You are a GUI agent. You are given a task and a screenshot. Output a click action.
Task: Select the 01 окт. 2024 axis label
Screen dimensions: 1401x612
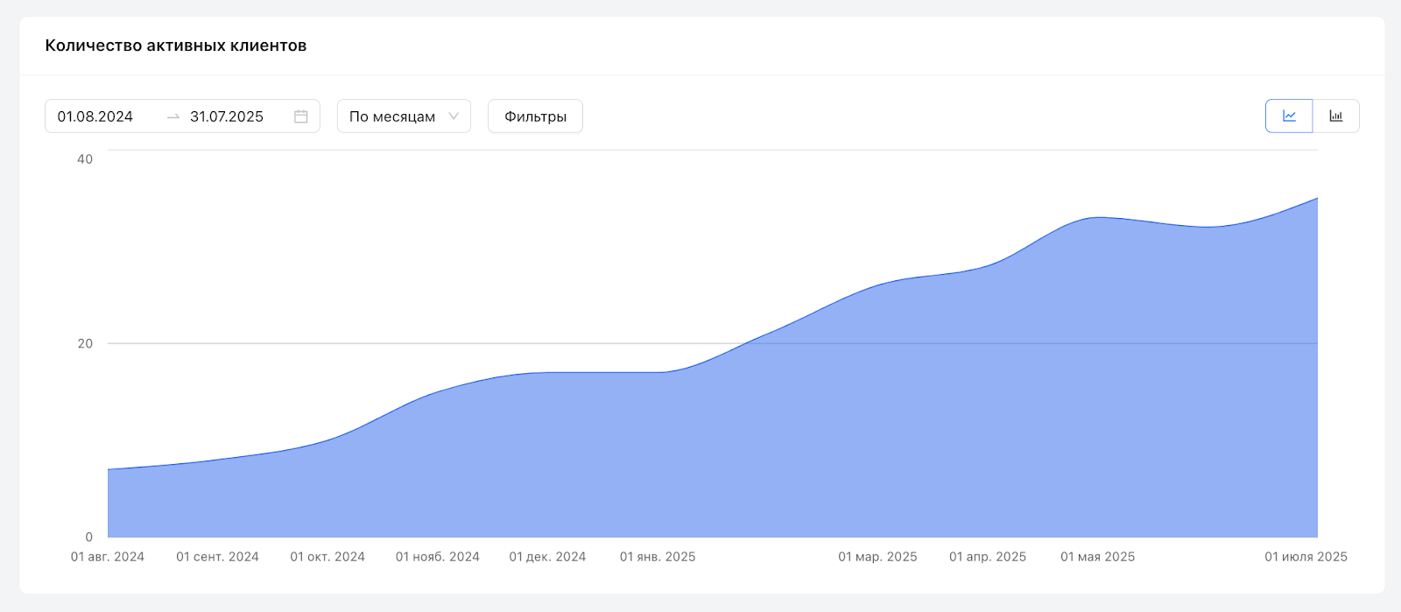327,557
